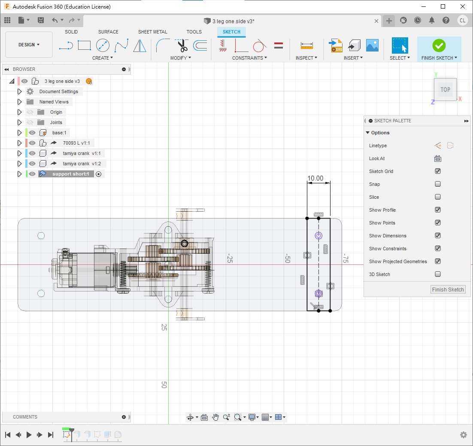The width and height of the screenshot is (473, 446).
Task: Open the Measure tool under Inspect
Action: pyautogui.click(x=306, y=45)
